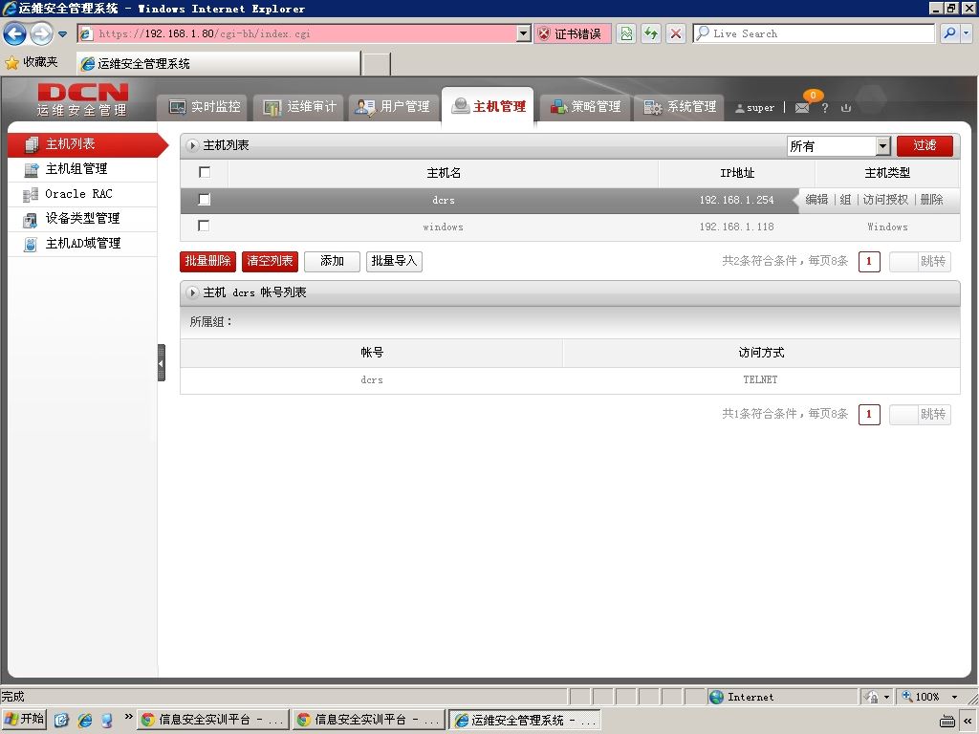This screenshot has height=734, width=979.
Task: Click the logout power icon
Action: click(x=846, y=108)
